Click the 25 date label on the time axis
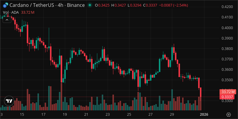This screenshot has width=238, height=119. coord(129,114)
